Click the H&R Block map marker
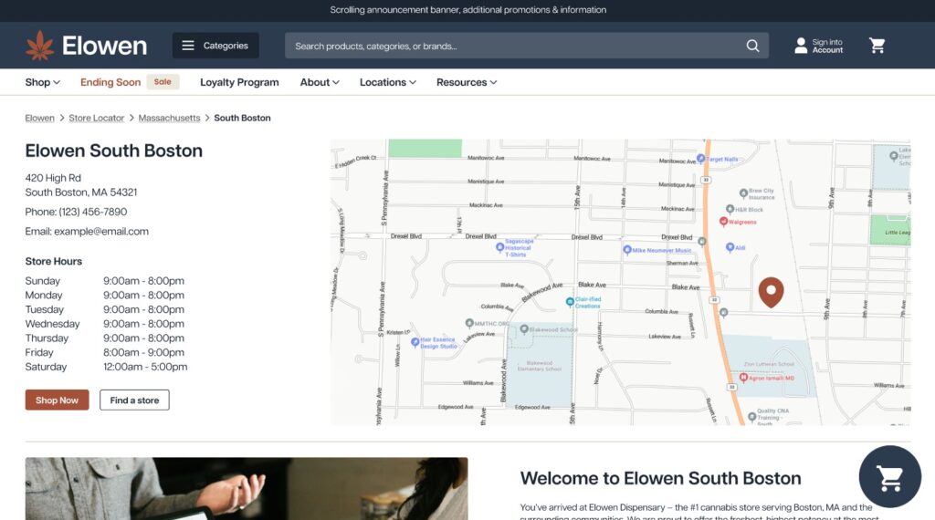 point(730,209)
